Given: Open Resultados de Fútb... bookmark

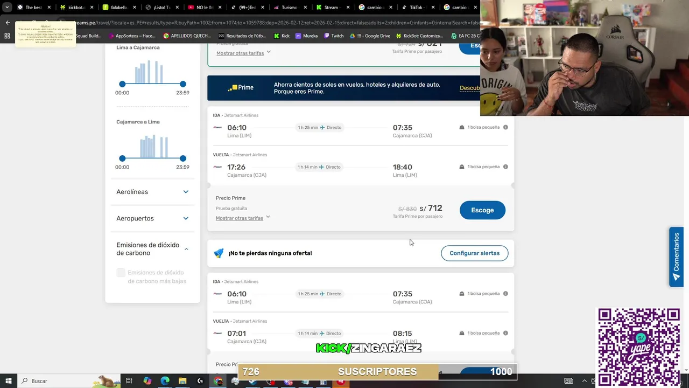Looking at the screenshot, I should pyautogui.click(x=242, y=36).
